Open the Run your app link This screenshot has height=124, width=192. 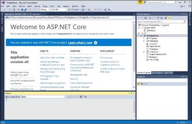(x=106, y=58)
